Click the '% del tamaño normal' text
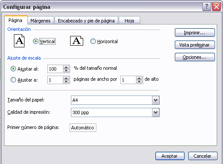The width and height of the screenshot is (223, 164). pos(95,68)
